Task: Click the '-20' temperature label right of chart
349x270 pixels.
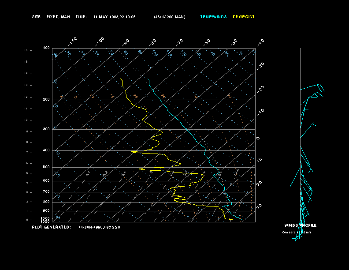Action: point(260,89)
